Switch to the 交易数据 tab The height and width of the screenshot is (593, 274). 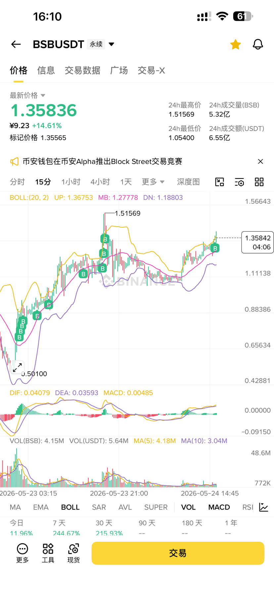point(82,70)
